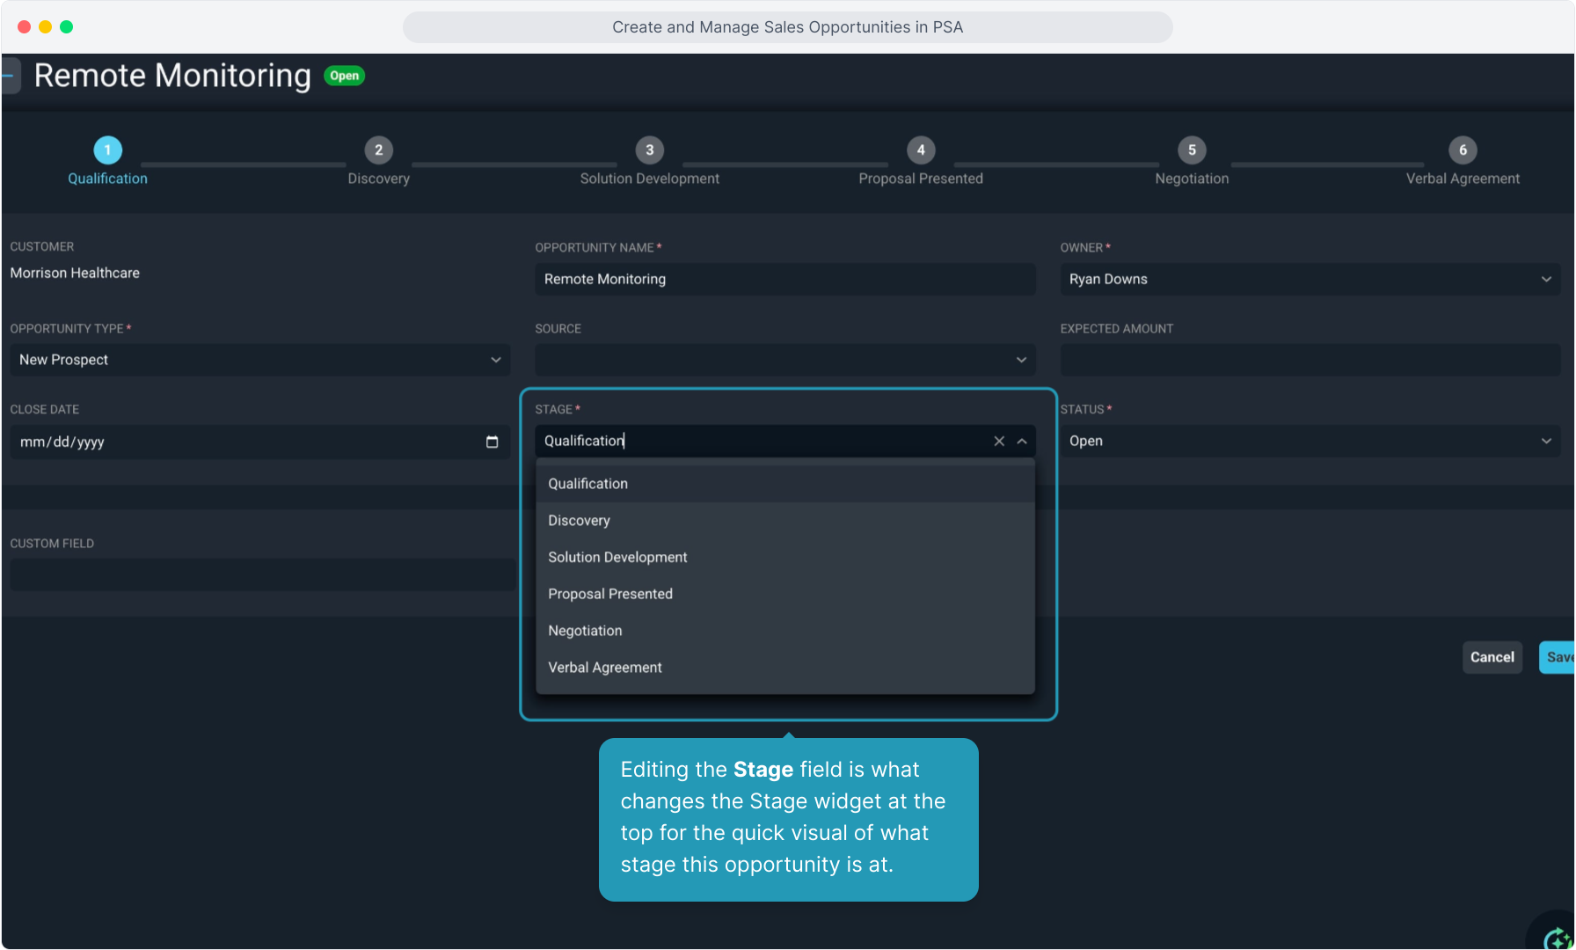Open the Source dropdown

(784, 360)
